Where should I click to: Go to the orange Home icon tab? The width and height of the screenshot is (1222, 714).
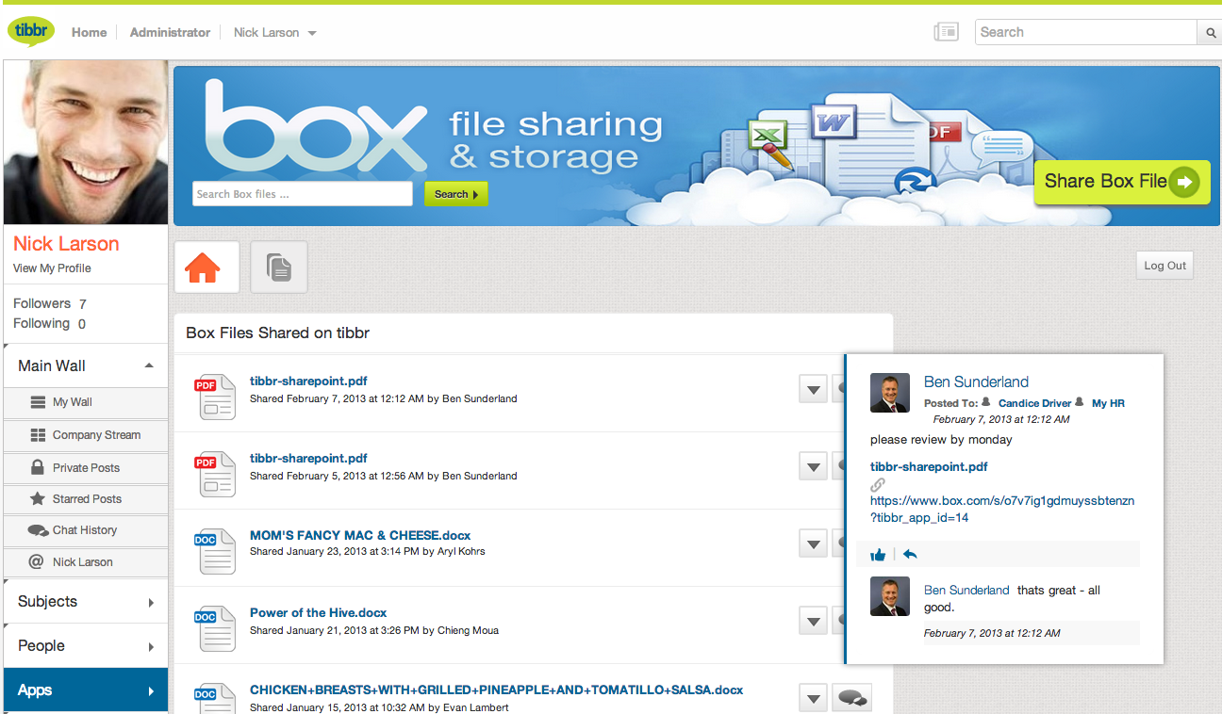tap(206, 268)
